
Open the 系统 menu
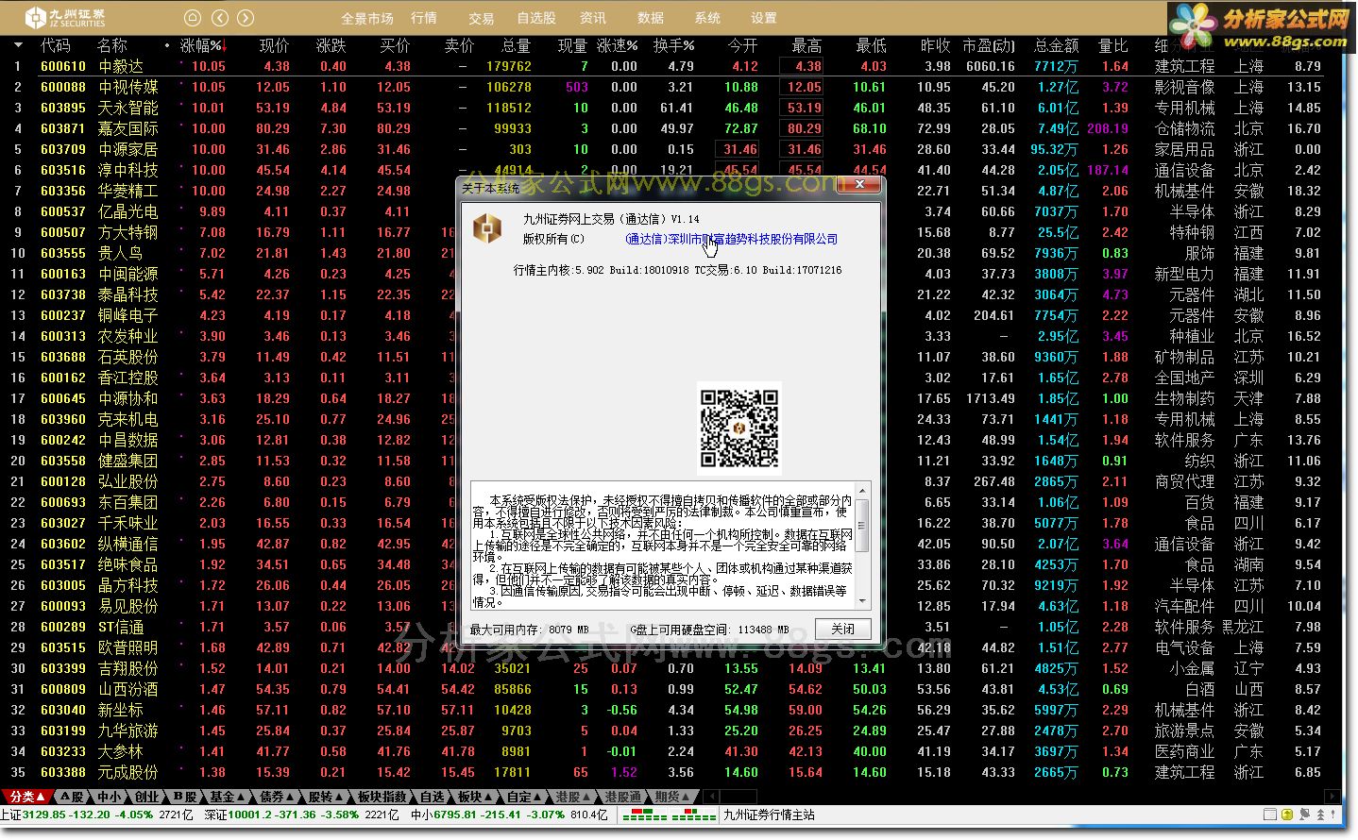tap(707, 18)
